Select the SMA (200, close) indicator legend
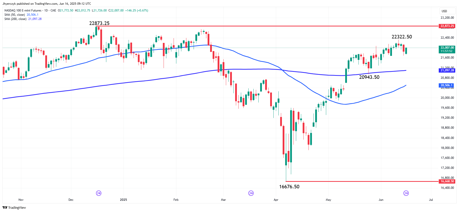This screenshot has height=212, width=459. pyautogui.click(x=23, y=19)
